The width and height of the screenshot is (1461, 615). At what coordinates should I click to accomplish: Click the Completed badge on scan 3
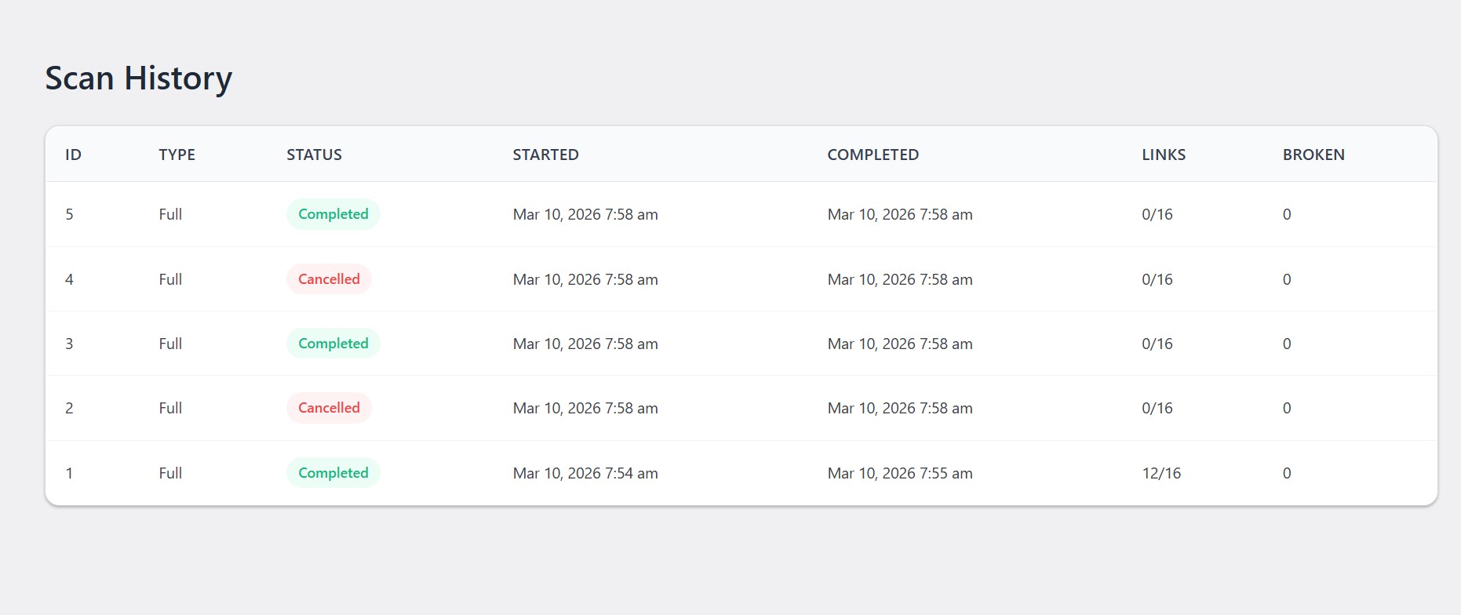click(x=333, y=343)
